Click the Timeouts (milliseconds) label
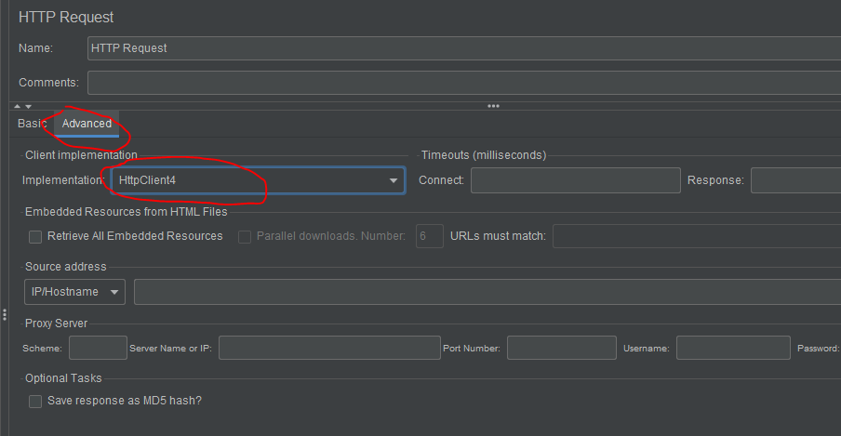This screenshot has width=841, height=436. [484, 155]
